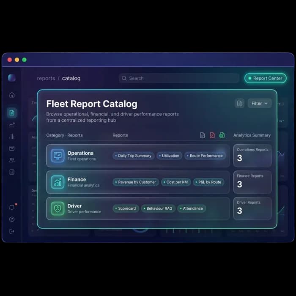Select the Finance Reports summary card
This screenshot has width=296, height=296.
tap(252, 182)
